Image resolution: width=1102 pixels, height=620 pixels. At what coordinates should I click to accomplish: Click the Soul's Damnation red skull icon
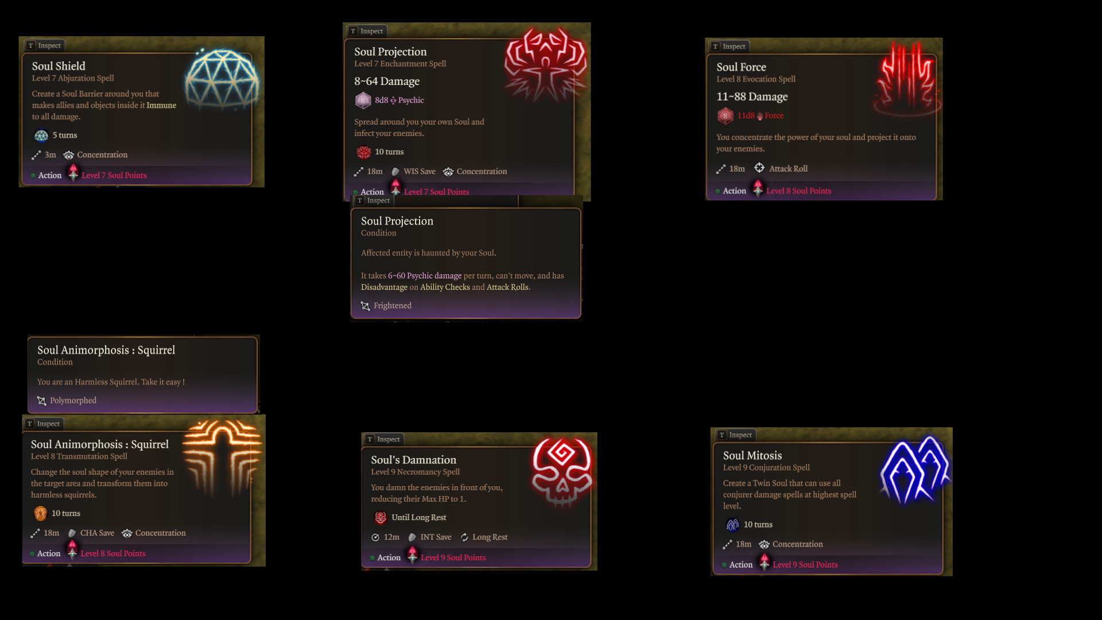pos(562,471)
